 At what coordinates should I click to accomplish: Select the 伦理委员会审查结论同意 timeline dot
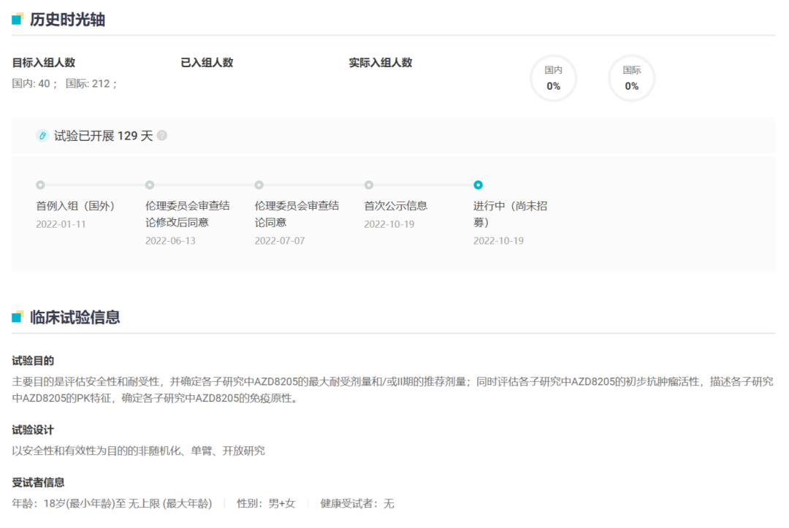tap(259, 185)
